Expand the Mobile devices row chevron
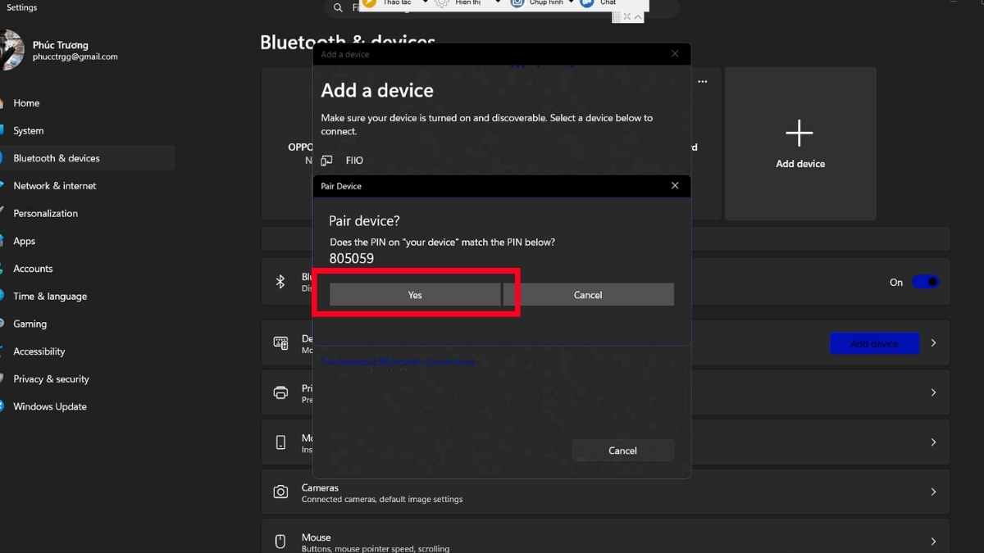 coord(933,442)
